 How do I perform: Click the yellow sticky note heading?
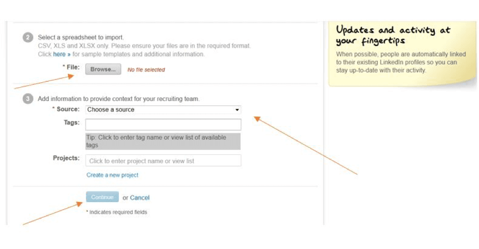[x=394, y=35]
